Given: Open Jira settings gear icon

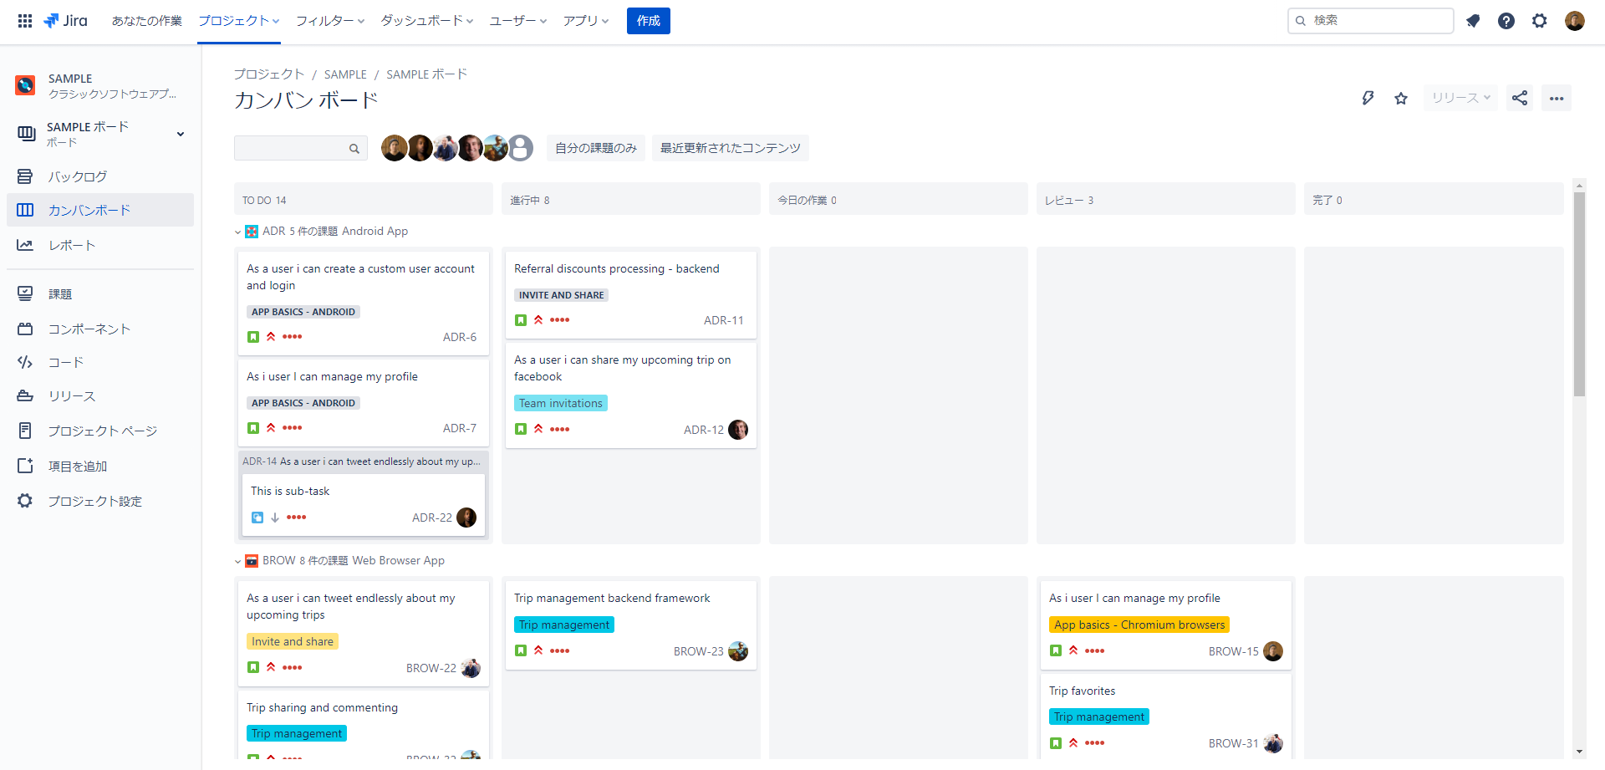Looking at the screenshot, I should coord(1540,21).
